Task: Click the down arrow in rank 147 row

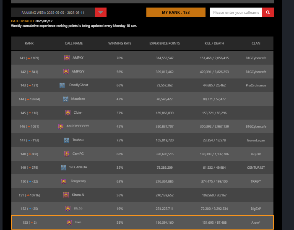Action: (29, 140)
